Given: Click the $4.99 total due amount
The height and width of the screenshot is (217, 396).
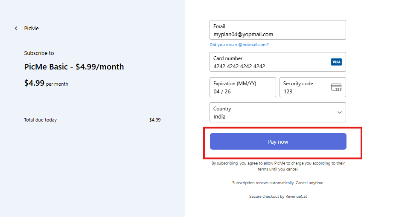Looking at the screenshot, I should click(155, 120).
